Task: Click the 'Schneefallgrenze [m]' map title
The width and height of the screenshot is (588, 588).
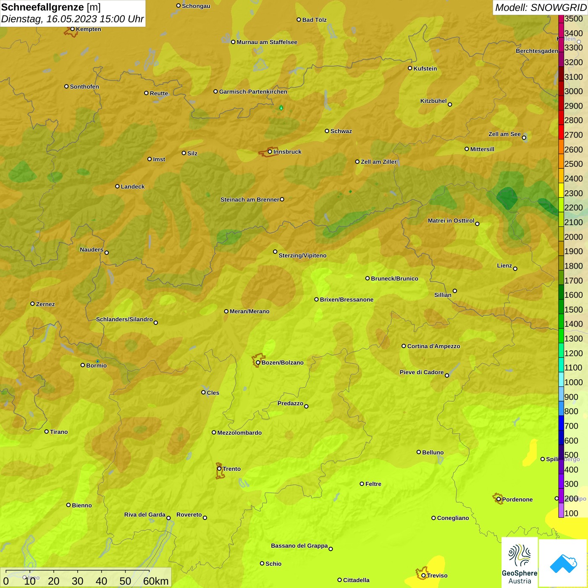Action: click(x=51, y=7)
